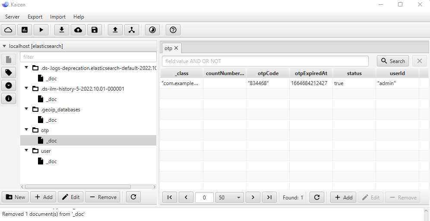Viewport: 430px width, 221px height.
Task: Open the Help menu
Action: pyautogui.click(x=79, y=17)
